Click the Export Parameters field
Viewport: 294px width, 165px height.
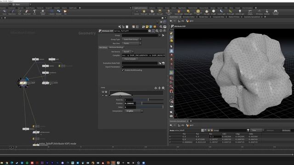click(x=143, y=67)
